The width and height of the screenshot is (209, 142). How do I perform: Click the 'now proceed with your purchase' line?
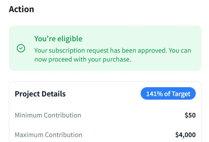[83, 59]
